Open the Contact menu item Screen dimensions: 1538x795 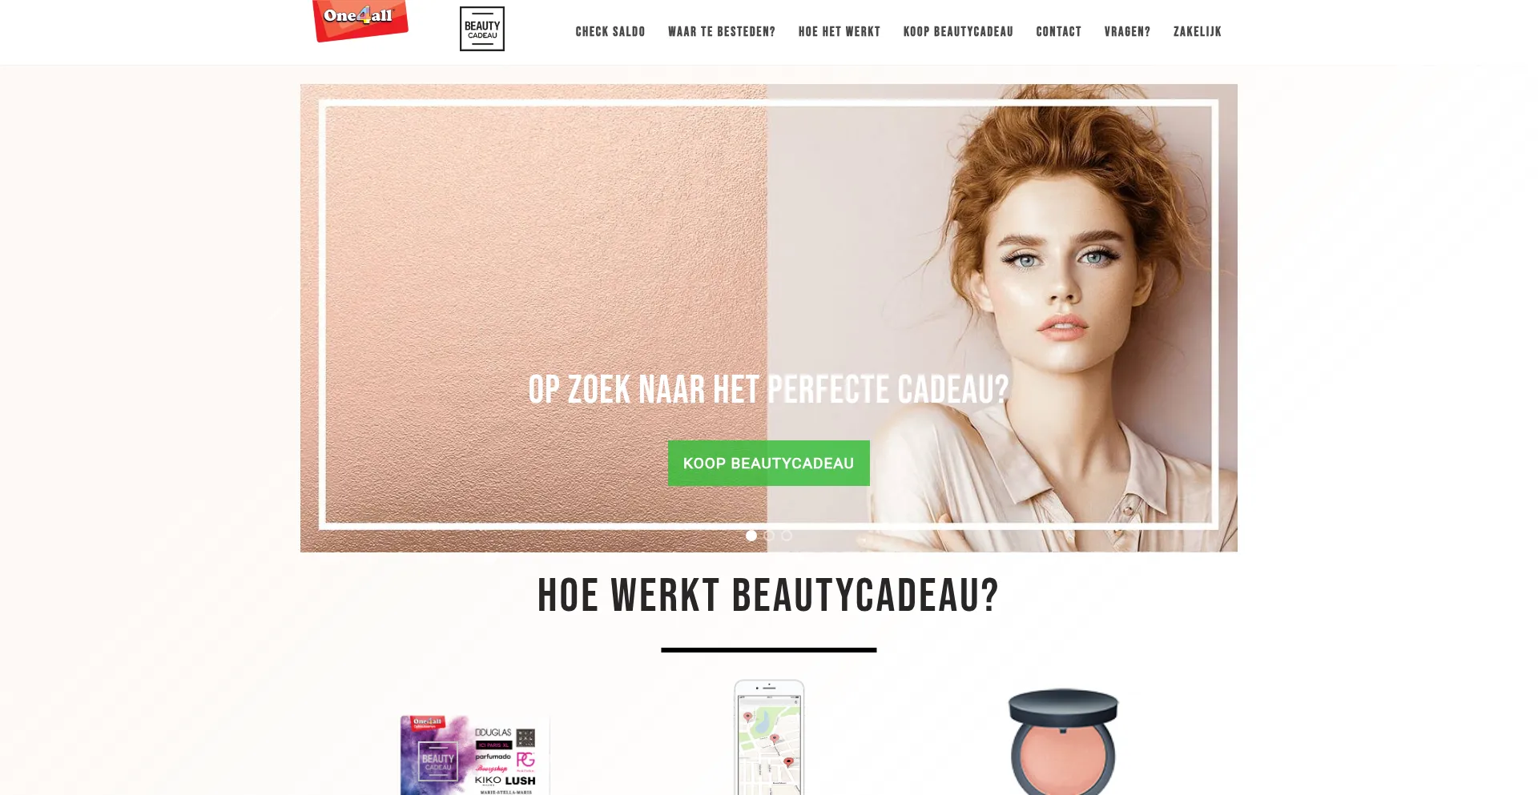1059,32
